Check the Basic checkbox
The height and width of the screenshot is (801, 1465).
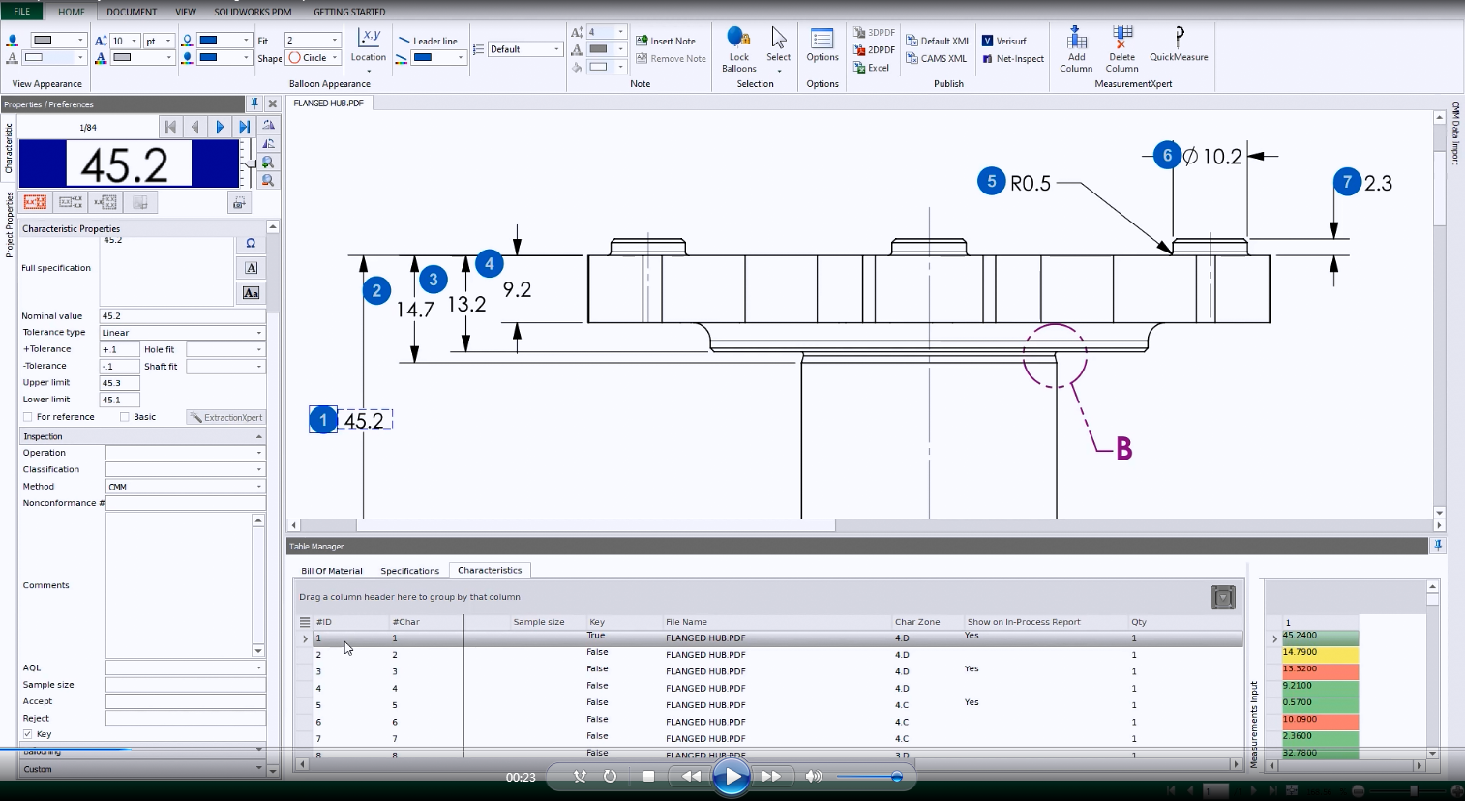click(x=124, y=417)
